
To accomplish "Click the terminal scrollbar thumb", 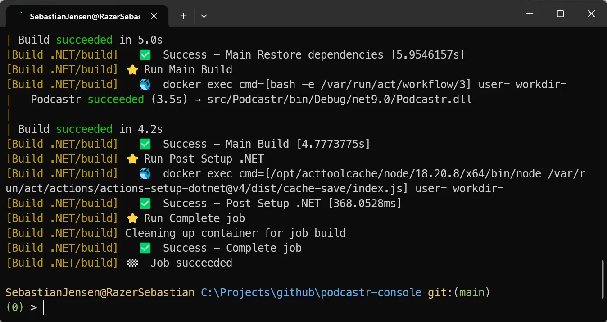I will click(x=603, y=279).
